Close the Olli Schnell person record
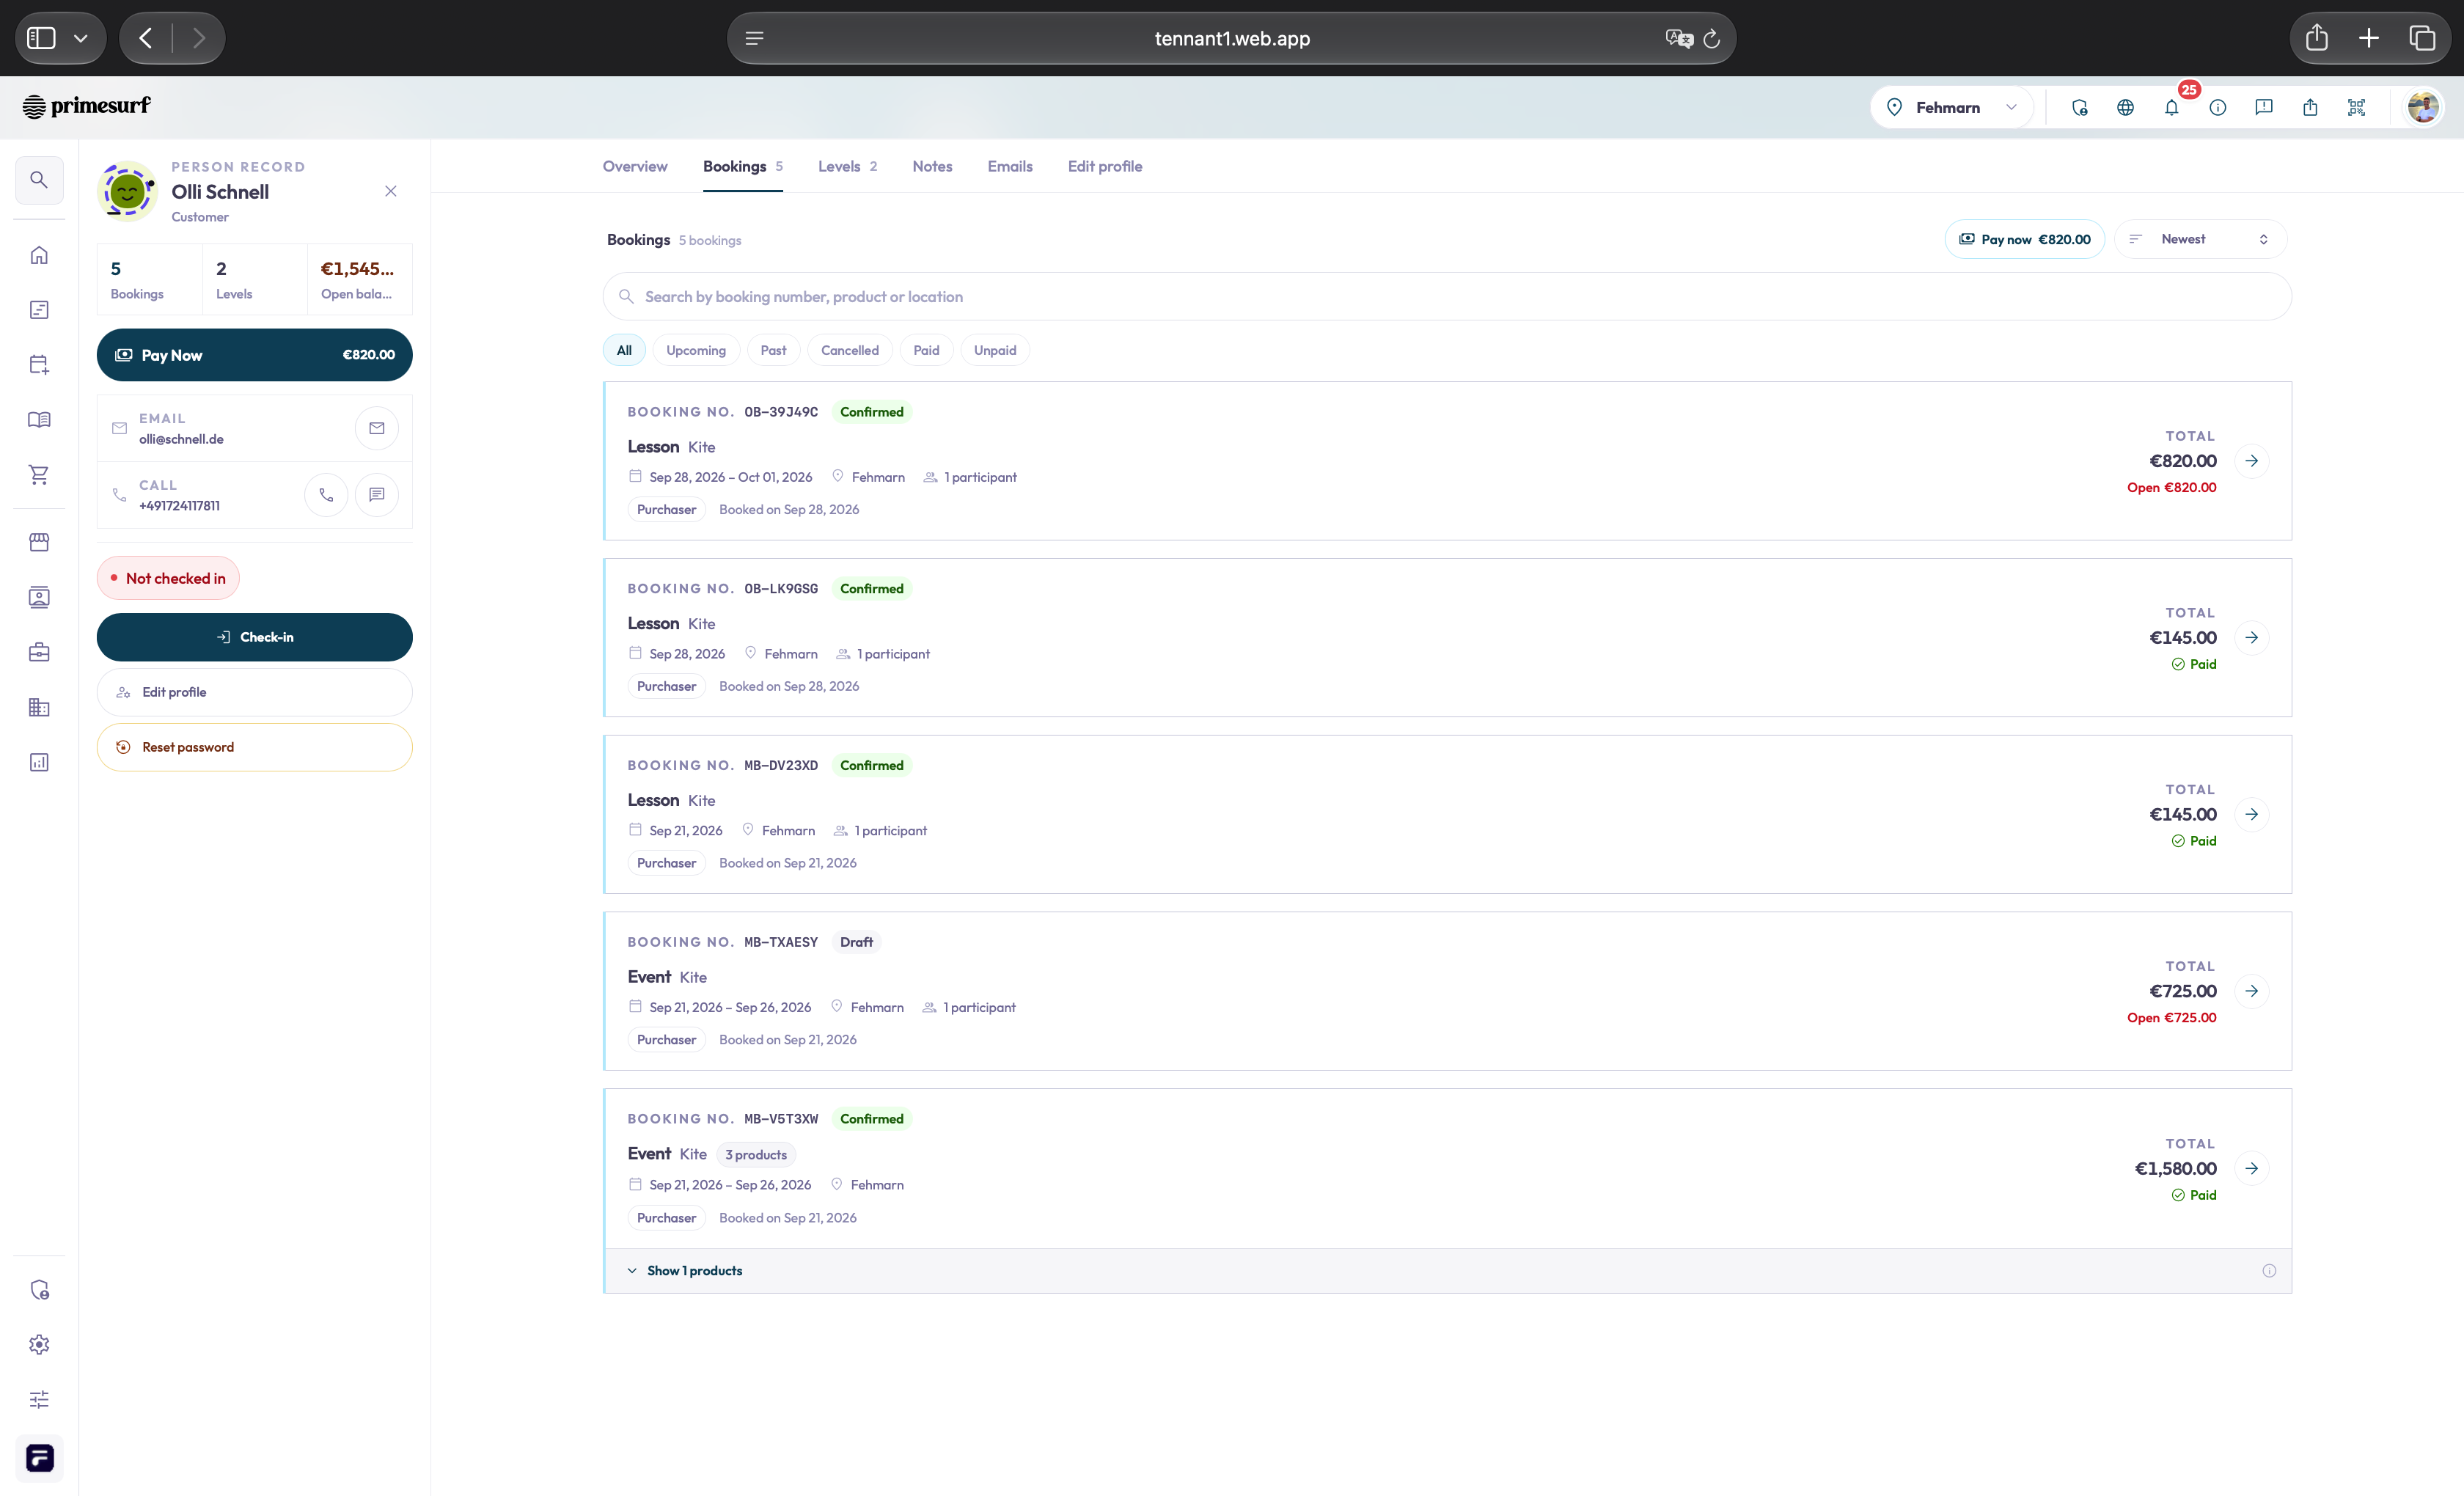 point(391,191)
